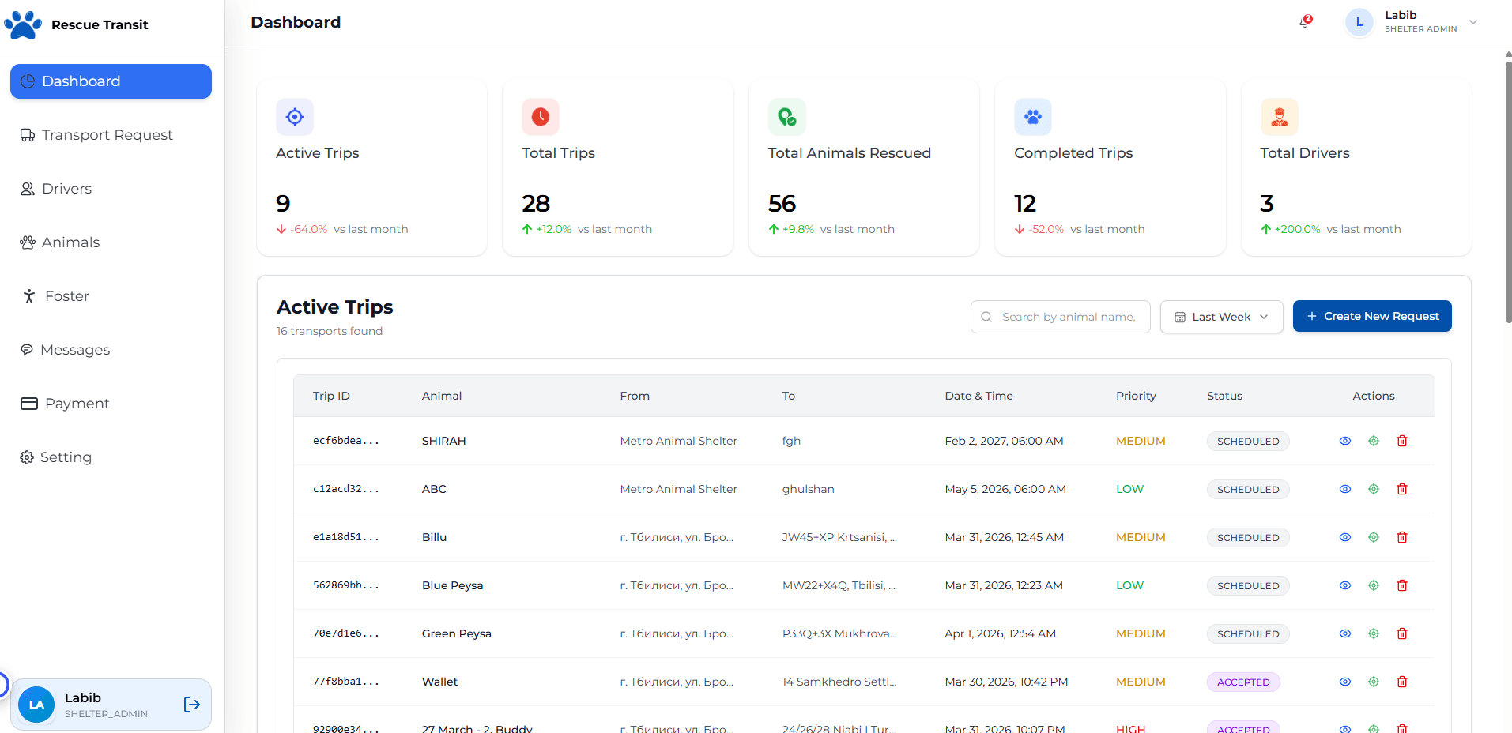Click the Completed Trips paw icon
1512x733 pixels.
1033,117
